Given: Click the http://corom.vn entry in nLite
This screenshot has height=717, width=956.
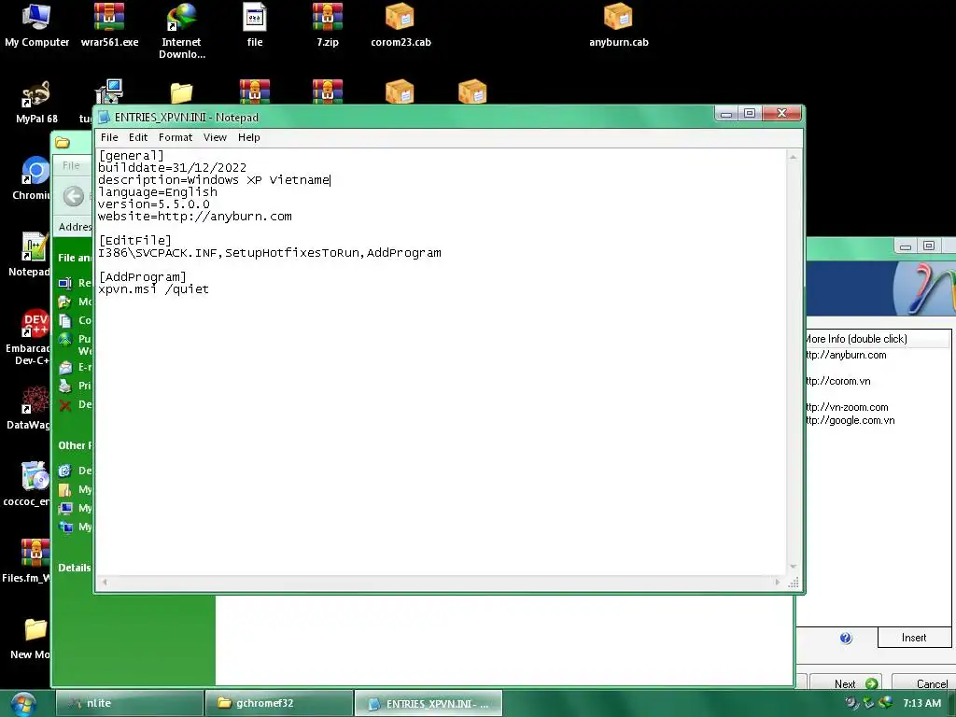Looking at the screenshot, I should point(837,381).
